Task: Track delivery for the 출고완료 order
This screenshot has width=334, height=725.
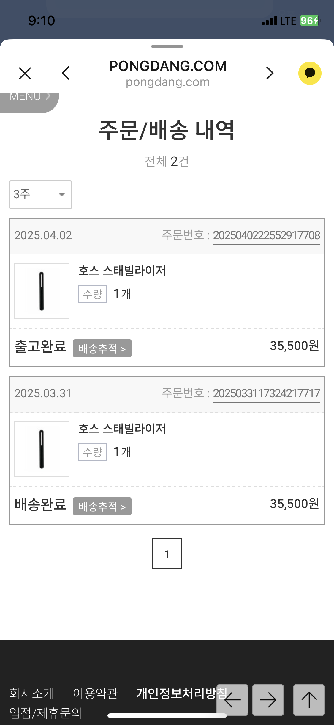Action: tap(102, 348)
